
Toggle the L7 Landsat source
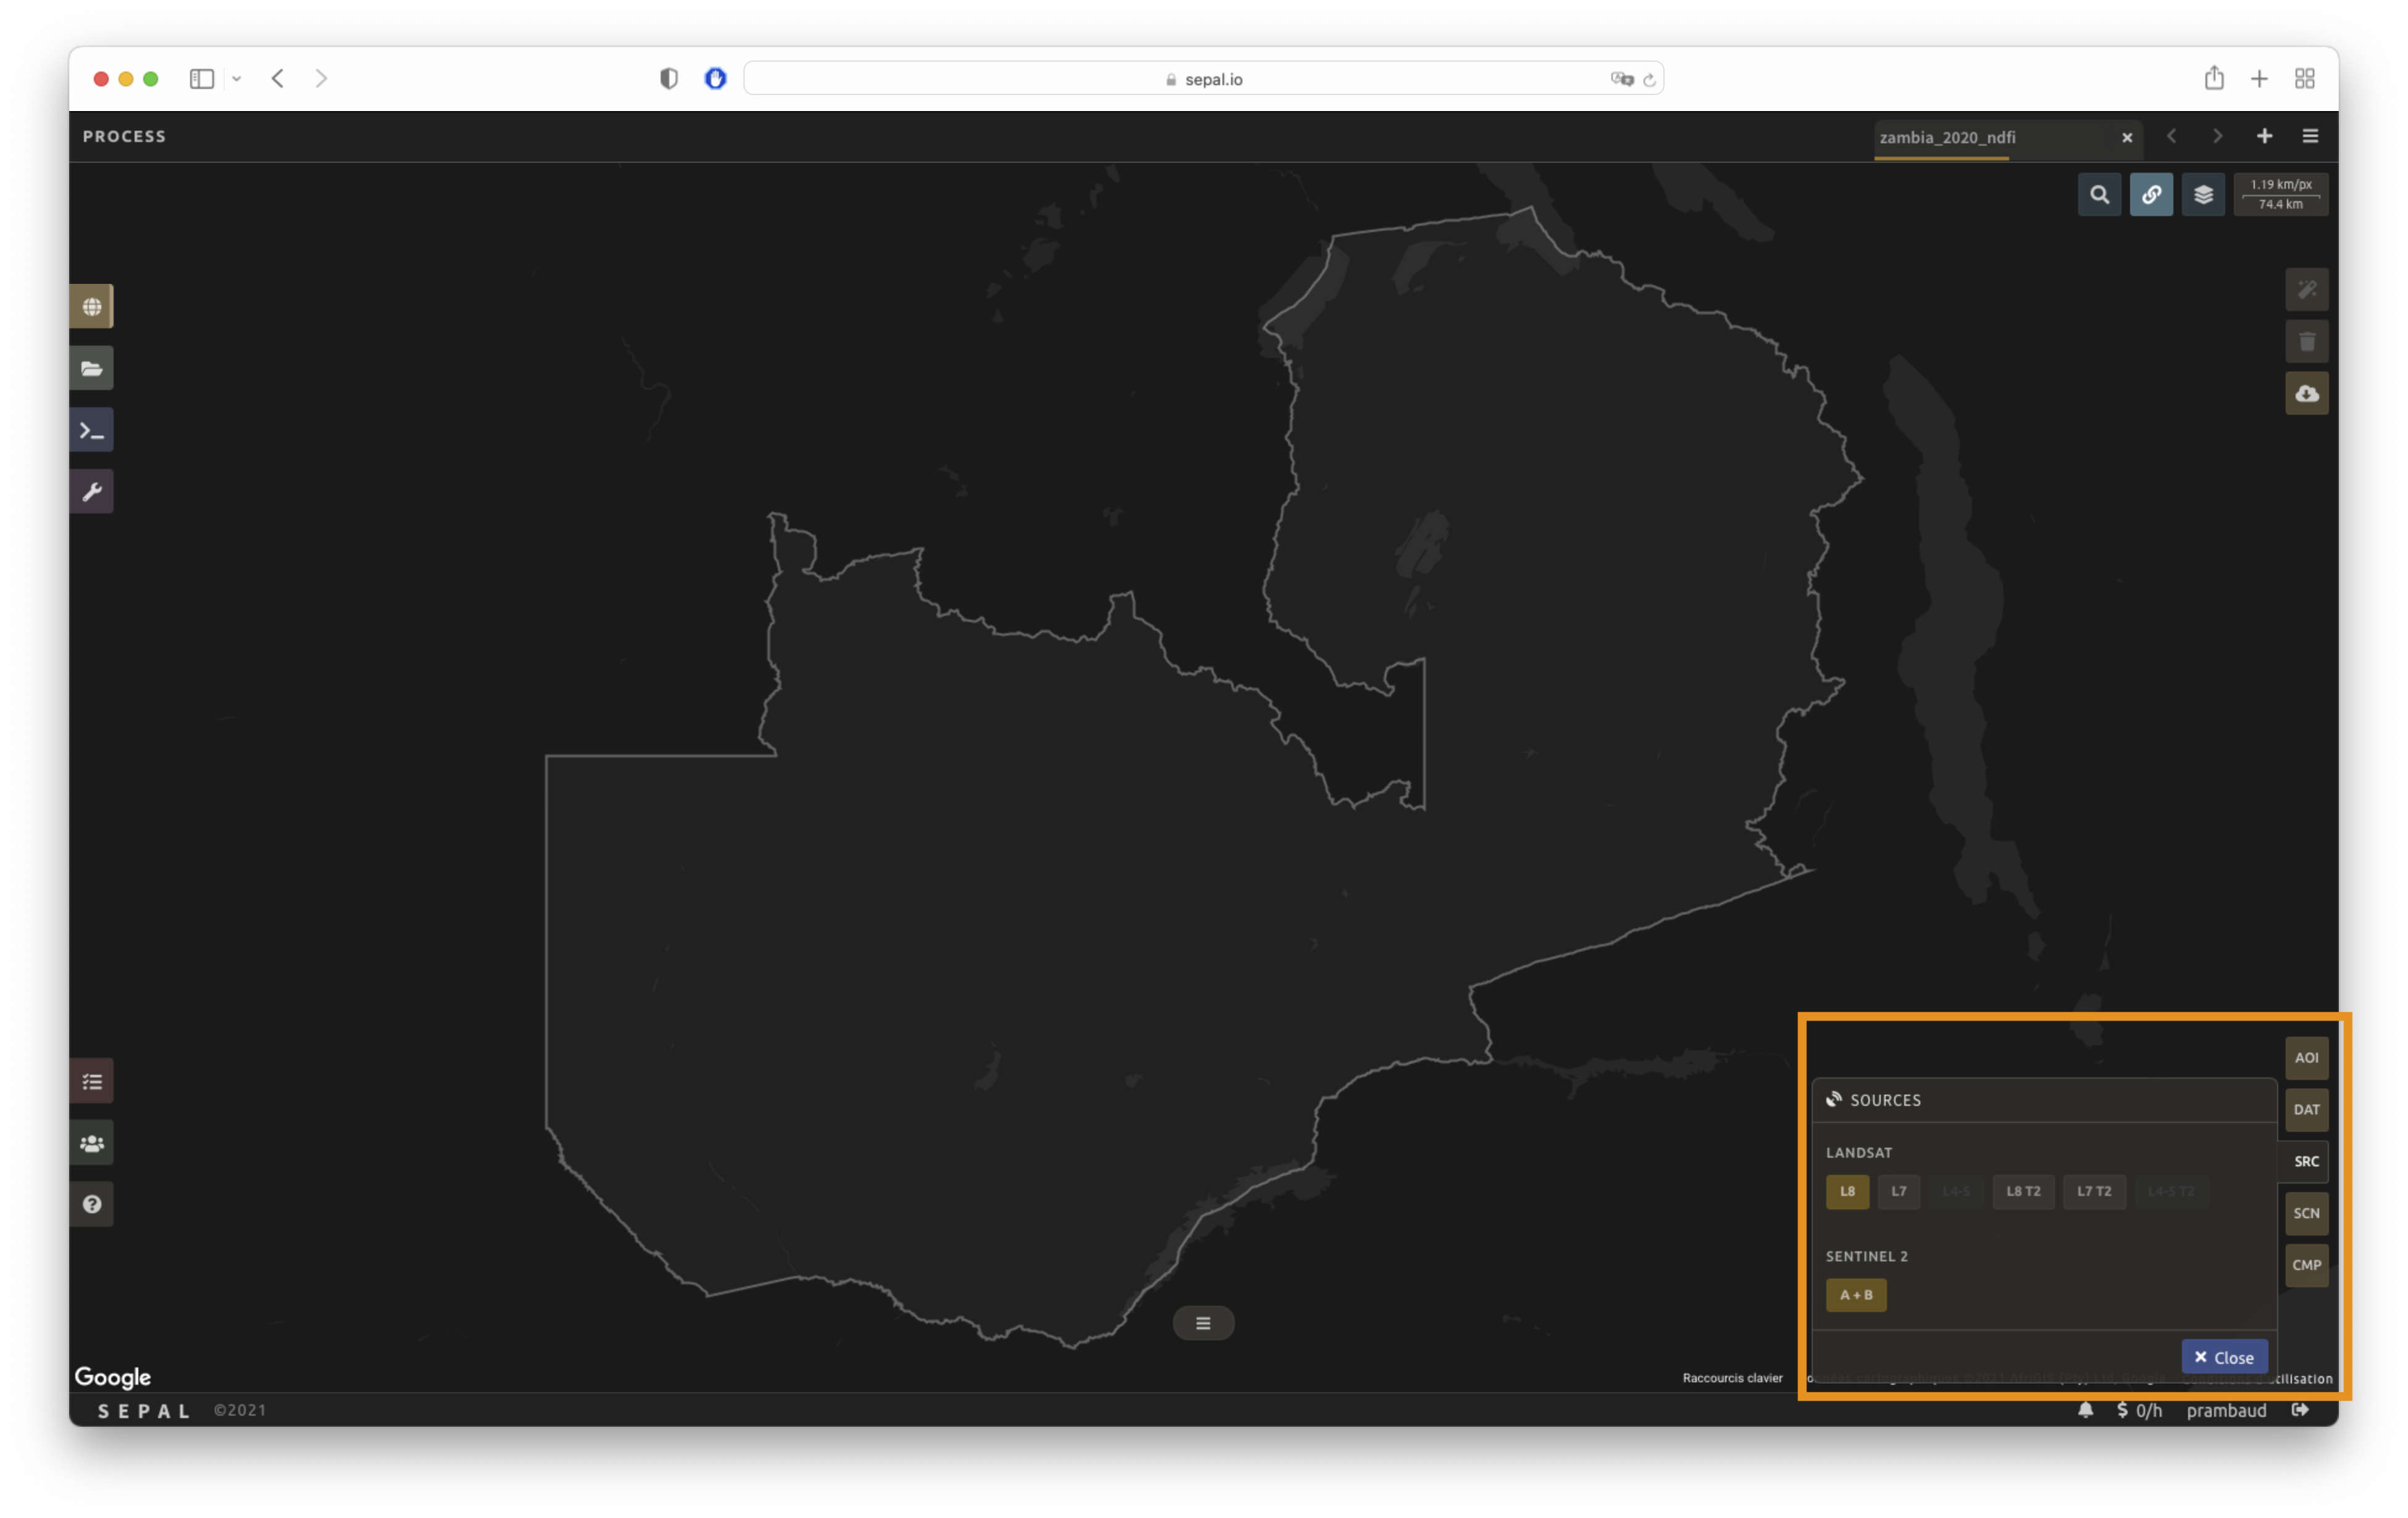[1898, 1191]
